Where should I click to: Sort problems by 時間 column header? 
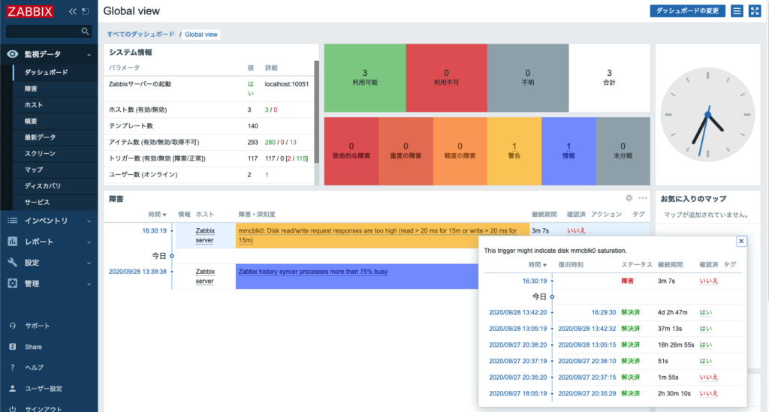pos(157,215)
